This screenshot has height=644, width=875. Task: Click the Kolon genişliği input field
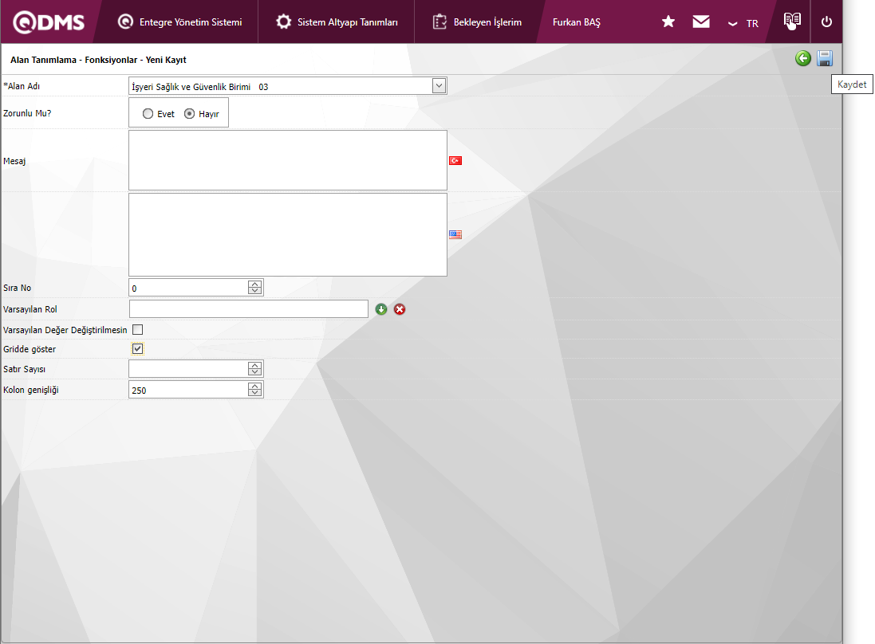(188, 390)
